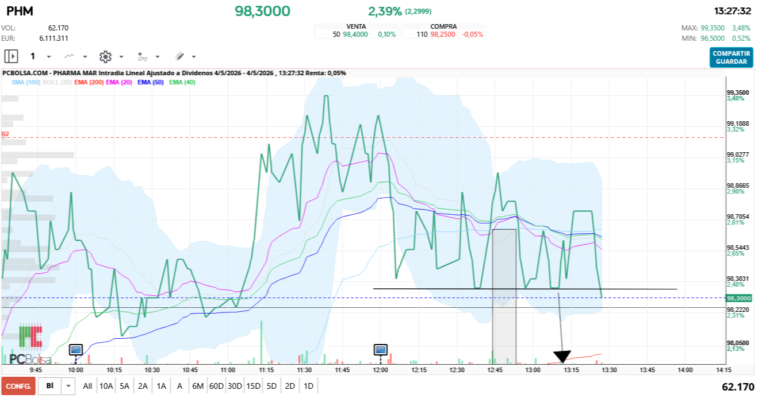Viewport: 762px width, 398px height.
Task: Toggle the side panel icon
Action: 11,56
